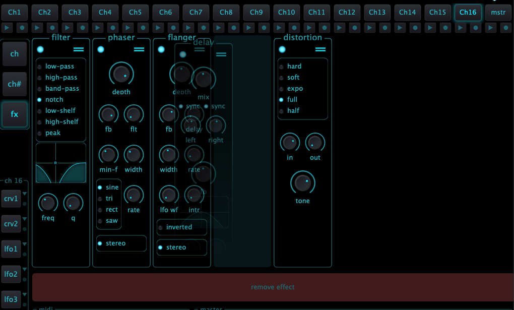Open the crv1 module in the sidebar

point(11,199)
